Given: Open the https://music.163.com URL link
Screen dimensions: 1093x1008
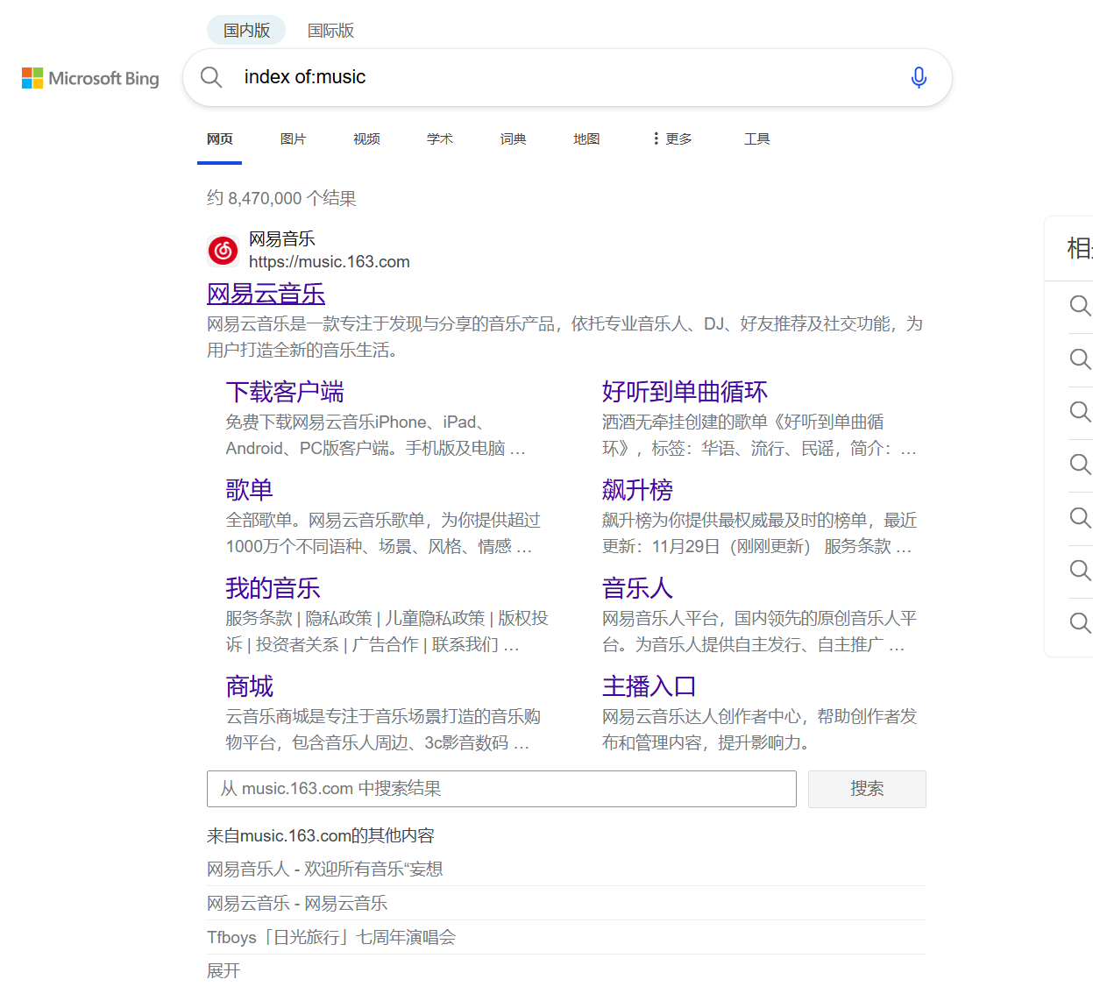Looking at the screenshot, I should [x=329, y=261].
